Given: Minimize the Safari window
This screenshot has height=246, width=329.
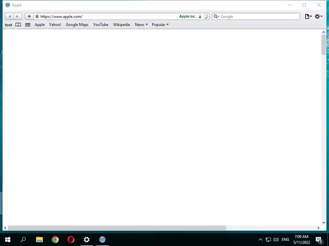Looking at the screenshot, I should pos(290,5).
